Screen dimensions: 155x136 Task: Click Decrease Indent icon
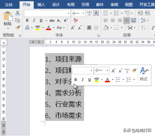tap(140, 13)
